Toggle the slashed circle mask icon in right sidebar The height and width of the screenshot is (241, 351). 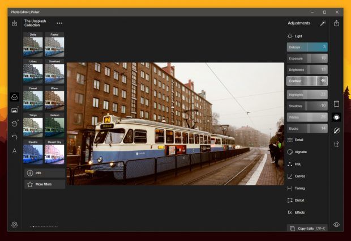tap(337, 131)
